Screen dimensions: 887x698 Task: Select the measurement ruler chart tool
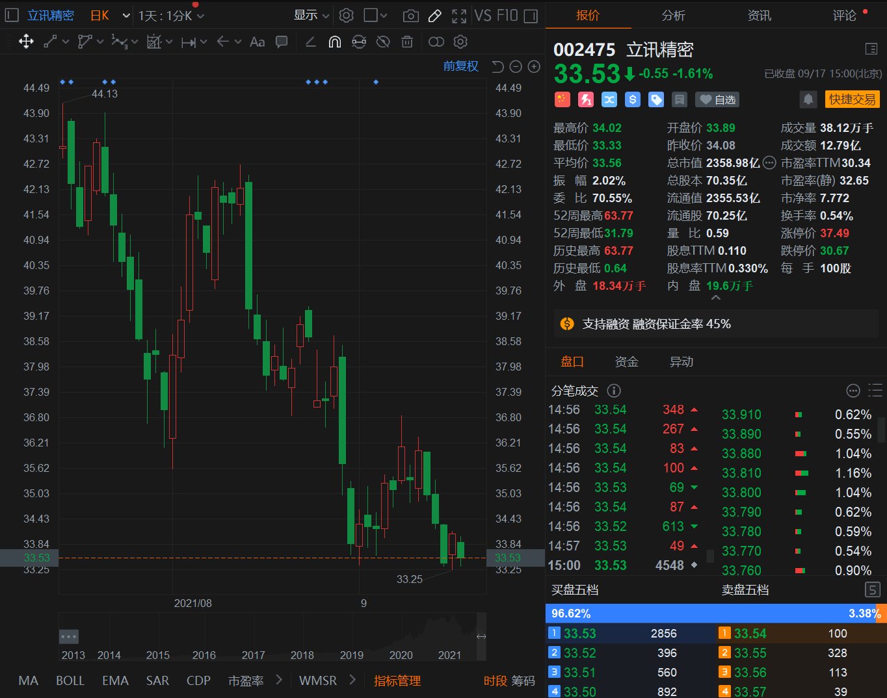pyautogui.click(x=153, y=42)
